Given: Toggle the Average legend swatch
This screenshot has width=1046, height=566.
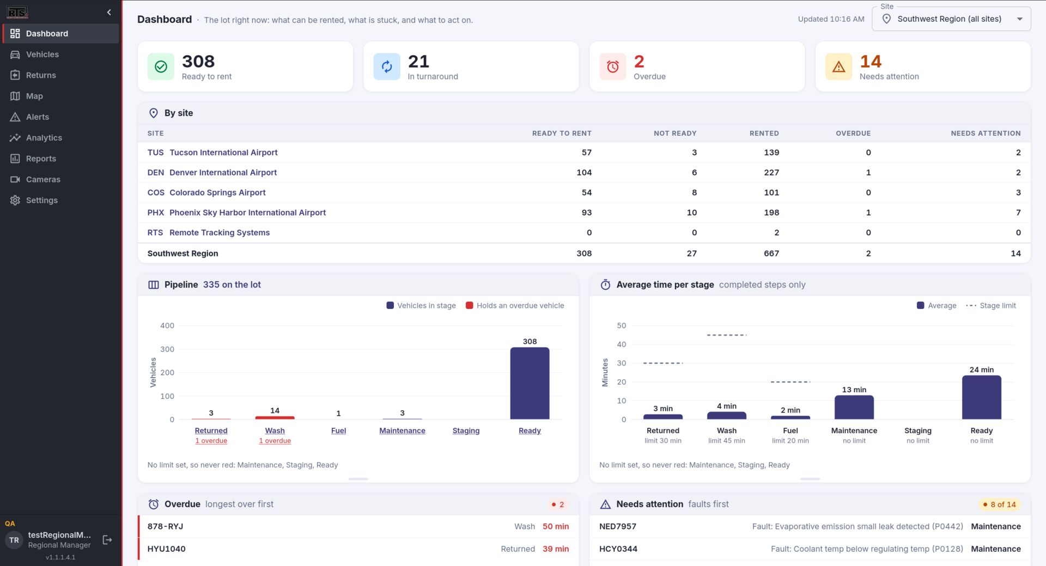Looking at the screenshot, I should point(921,306).
